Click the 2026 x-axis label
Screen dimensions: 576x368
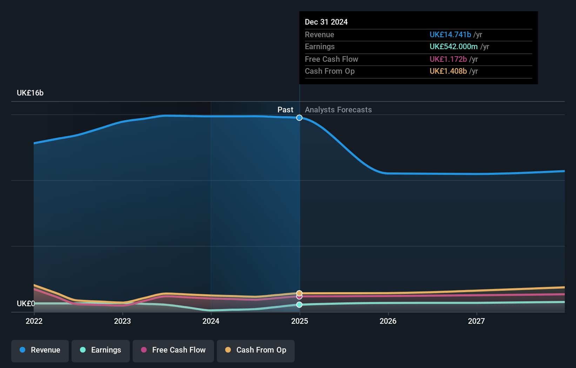388,321
